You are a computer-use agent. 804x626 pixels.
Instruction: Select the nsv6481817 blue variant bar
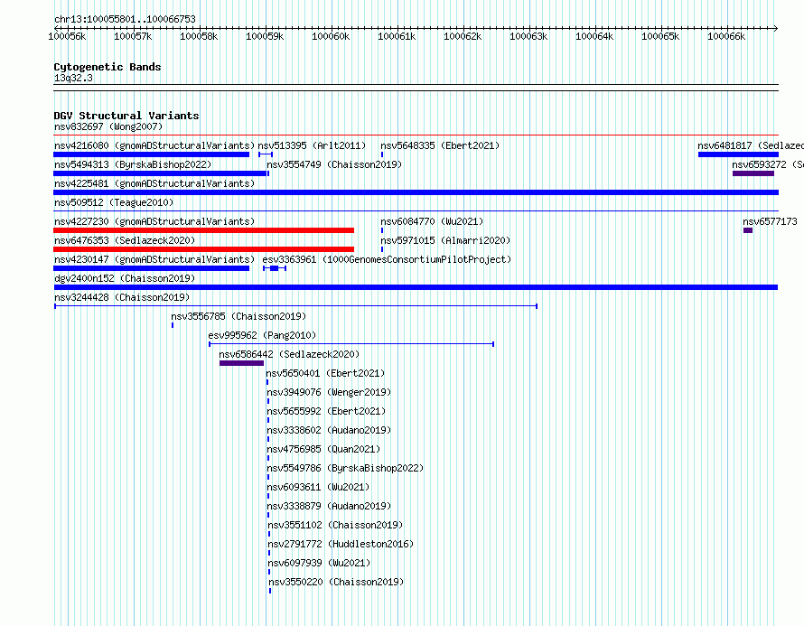point(738,154)
